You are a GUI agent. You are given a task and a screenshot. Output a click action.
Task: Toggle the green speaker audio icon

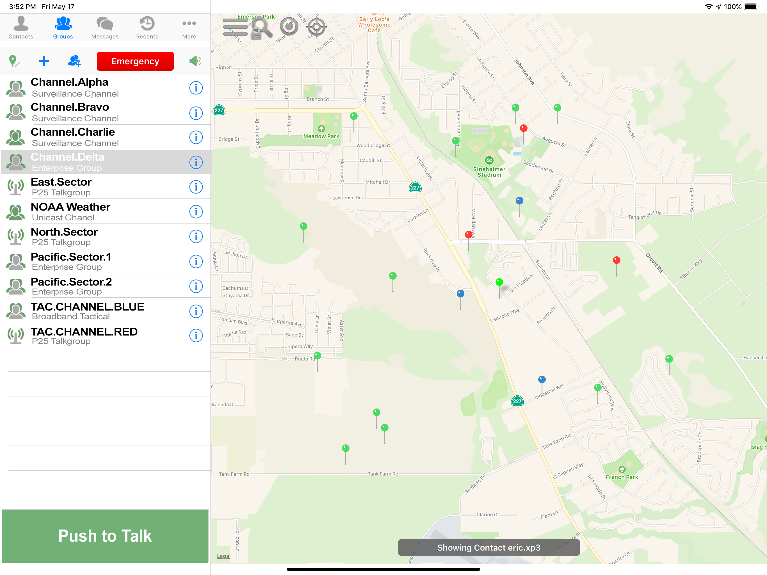point(195,61)
